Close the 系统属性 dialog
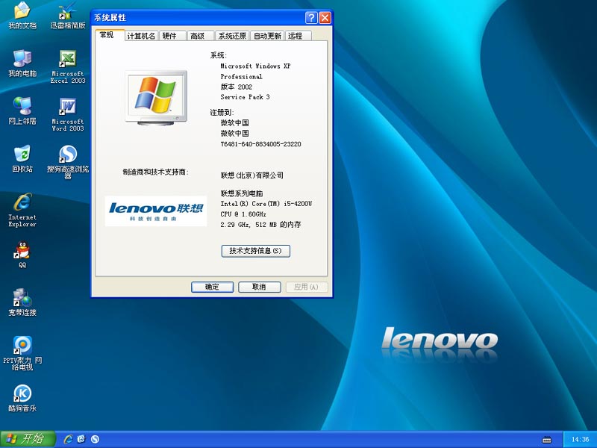The height and width of the screenshot is (448, 597). click(x=325, y=17)
